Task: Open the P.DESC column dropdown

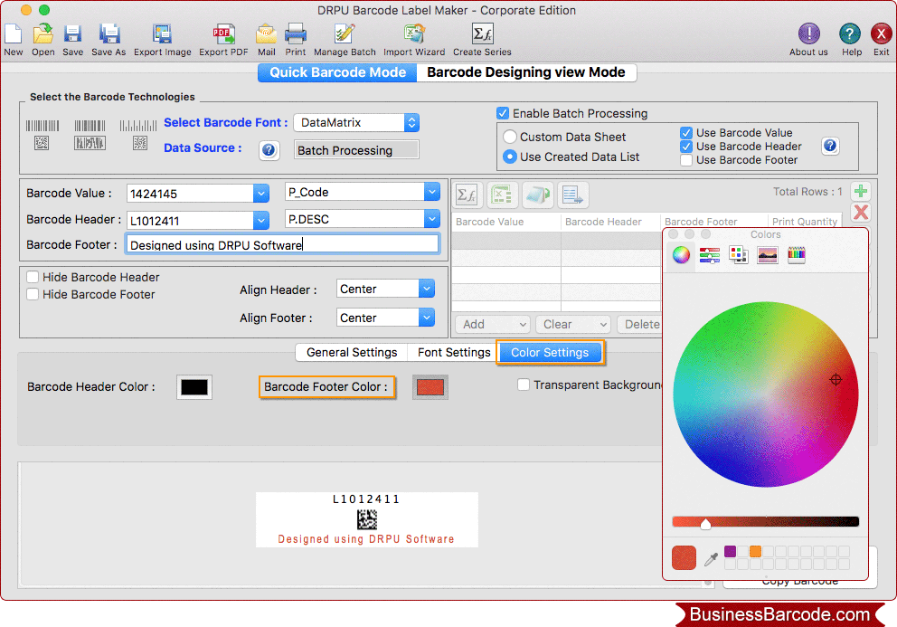Action: coord(431,219)
